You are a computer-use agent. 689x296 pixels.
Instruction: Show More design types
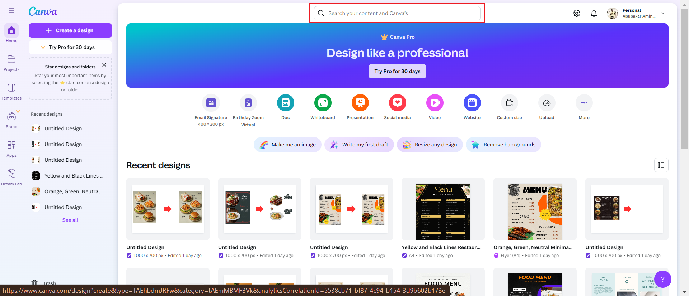click(584, 103)
